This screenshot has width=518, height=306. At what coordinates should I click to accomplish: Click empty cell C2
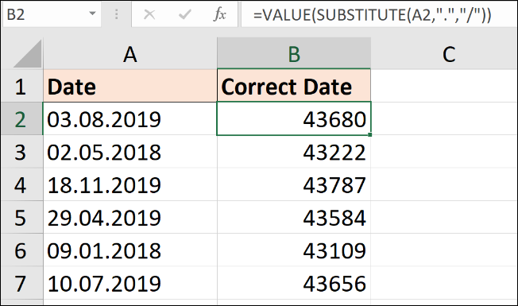(x=444, y=119)
